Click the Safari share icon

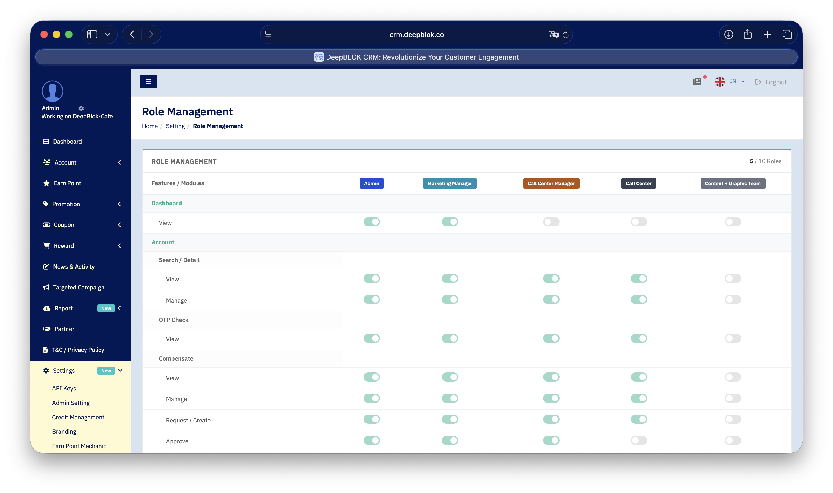tap(748, 34)
